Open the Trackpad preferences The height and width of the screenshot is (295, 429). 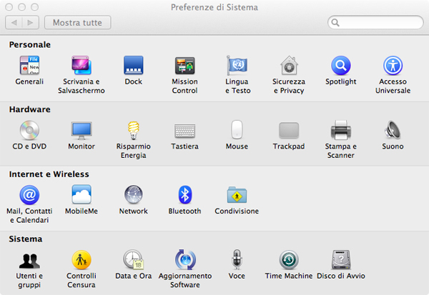pyautogui.click(x=289, y=131)
